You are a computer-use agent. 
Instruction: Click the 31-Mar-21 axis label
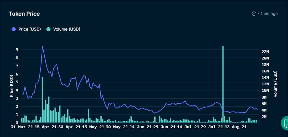(x=22, y=127)
